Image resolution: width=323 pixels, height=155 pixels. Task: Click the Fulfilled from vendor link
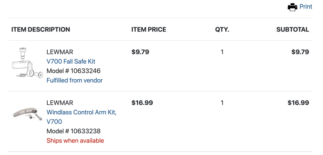pos(75,80)
